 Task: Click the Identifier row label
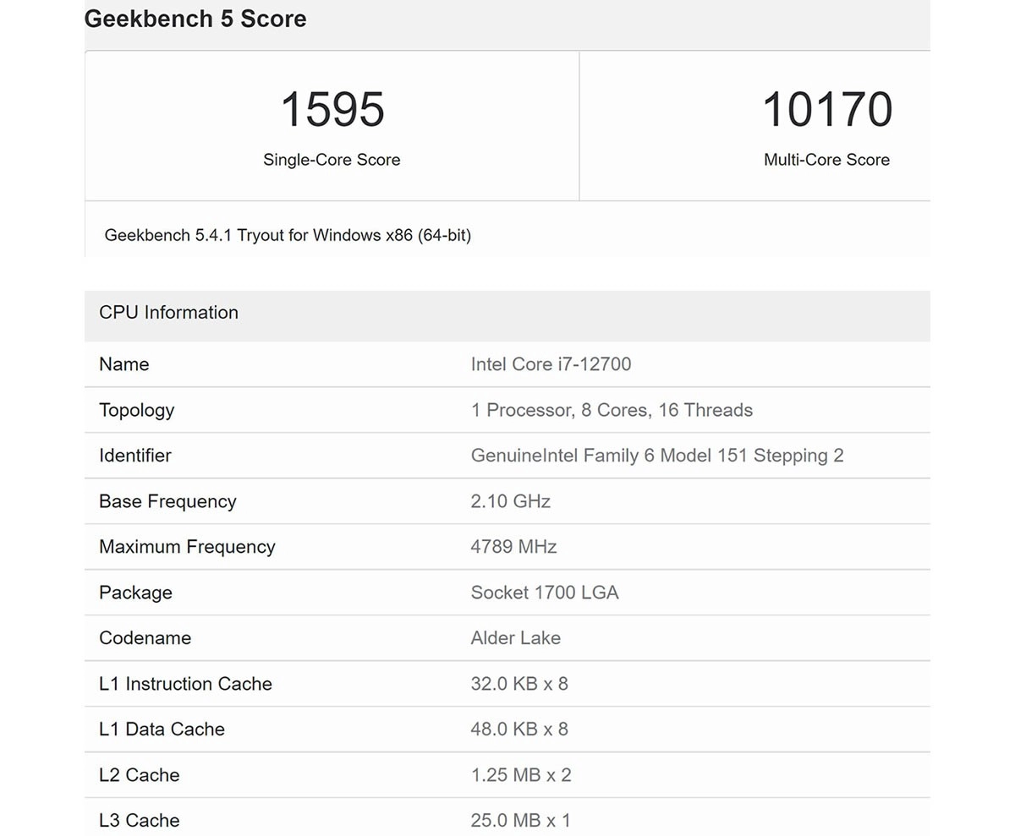pos(135,456)
